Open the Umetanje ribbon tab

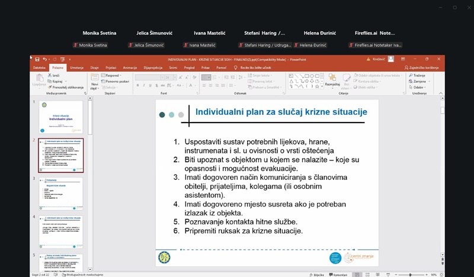76,68
